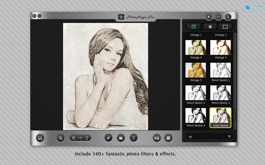Apply the Pencil Sketch 1 filter thumbnail
The image size is (265, 165).
(x=220, y=70)
